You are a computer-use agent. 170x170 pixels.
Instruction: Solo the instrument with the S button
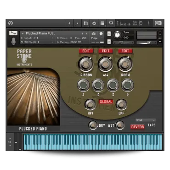109,34
